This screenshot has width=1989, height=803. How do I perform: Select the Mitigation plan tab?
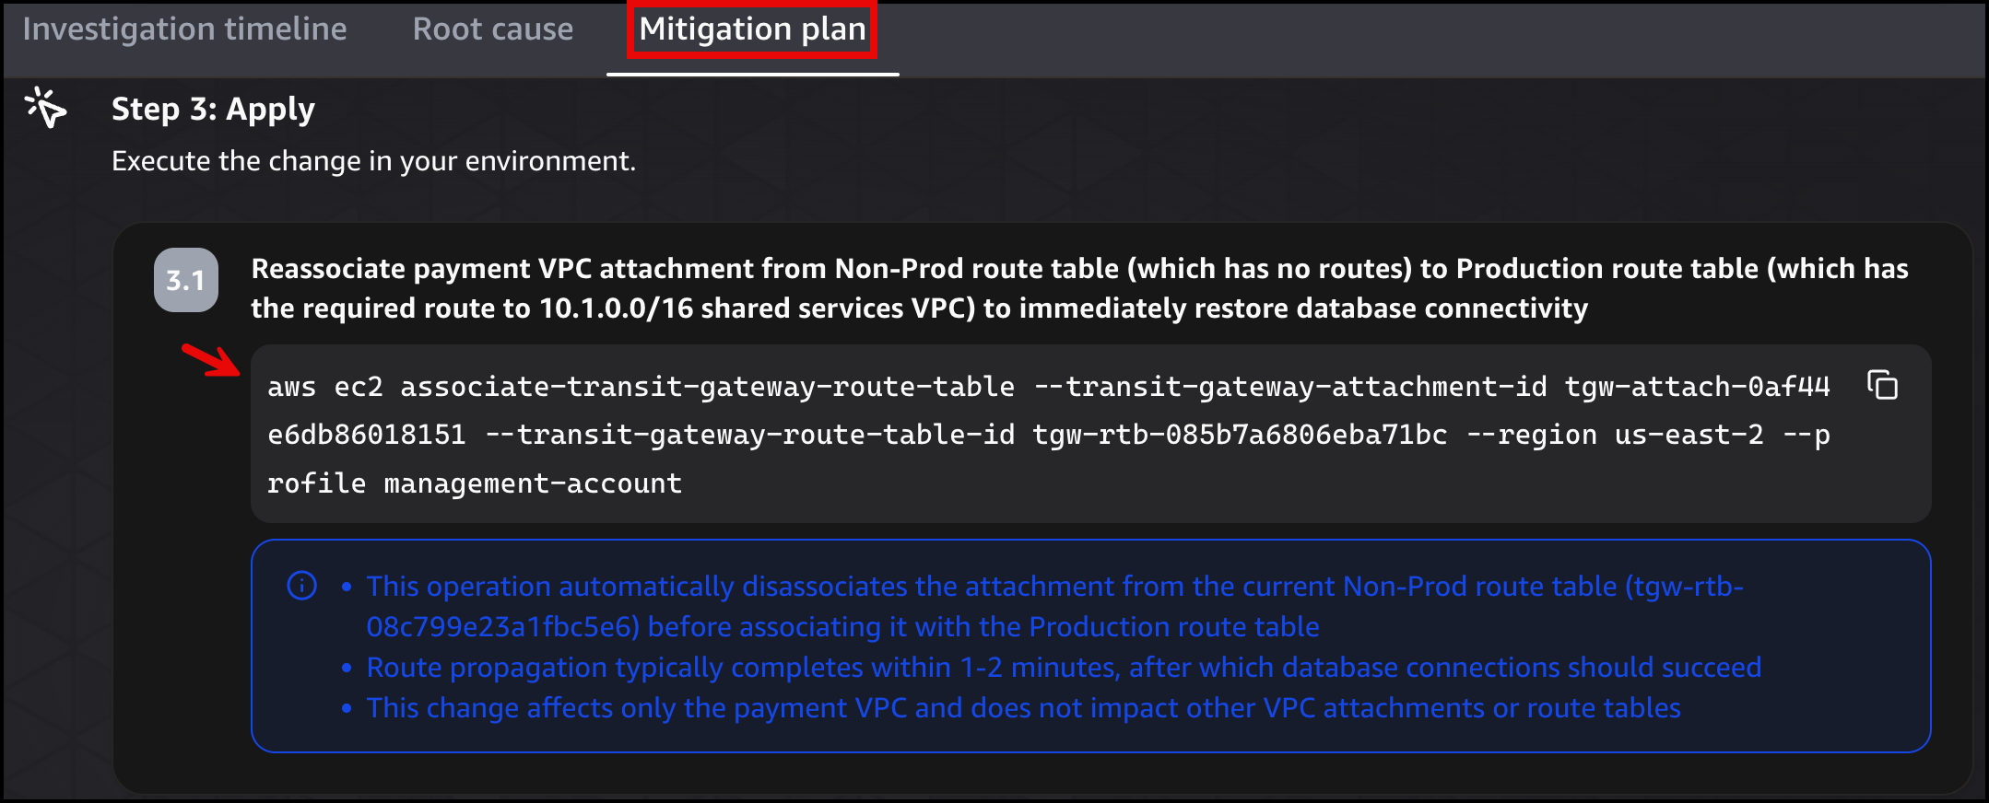(x=751, y=29)
